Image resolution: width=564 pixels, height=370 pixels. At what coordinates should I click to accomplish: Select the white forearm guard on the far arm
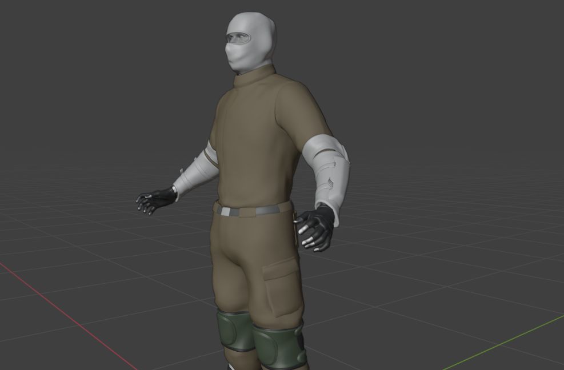point(195,173)
